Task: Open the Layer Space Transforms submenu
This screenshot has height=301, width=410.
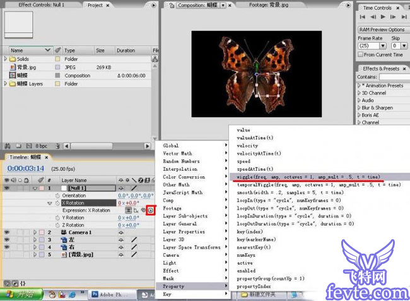Action: tap(193, 247)
